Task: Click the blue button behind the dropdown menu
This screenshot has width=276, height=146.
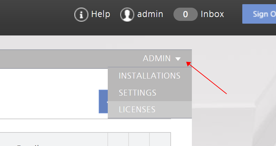Action: pyautogui.click(x=103, y=102)
